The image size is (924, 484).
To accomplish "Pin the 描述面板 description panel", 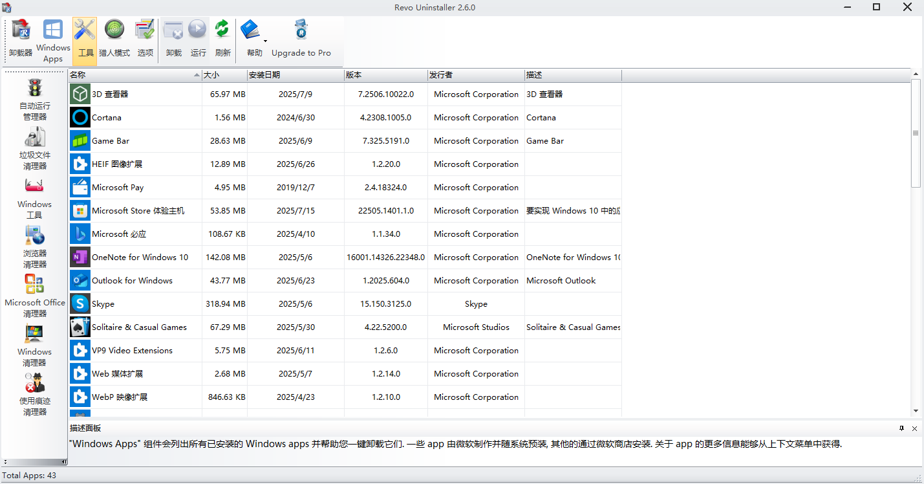I will click(x=902, y=428).
